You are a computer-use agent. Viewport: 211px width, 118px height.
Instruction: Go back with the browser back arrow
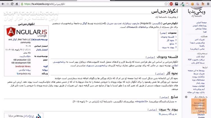[3, 4]
